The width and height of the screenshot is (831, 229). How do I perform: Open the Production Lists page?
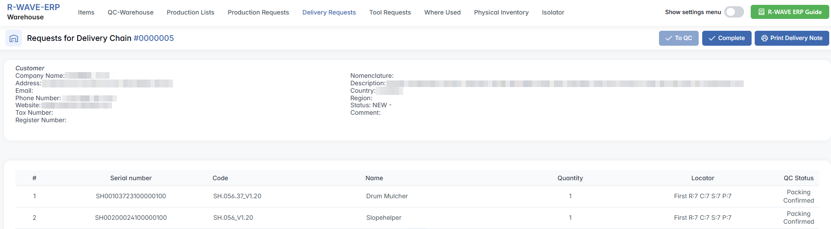tap(191, 12)
